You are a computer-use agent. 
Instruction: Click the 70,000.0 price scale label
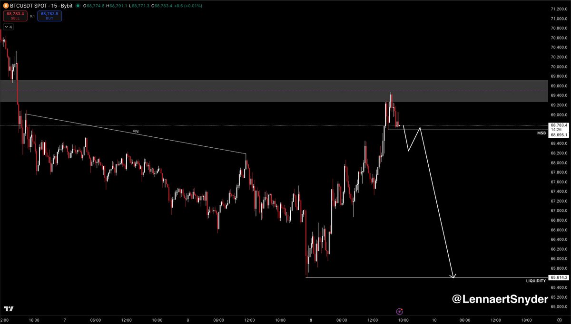559,67
